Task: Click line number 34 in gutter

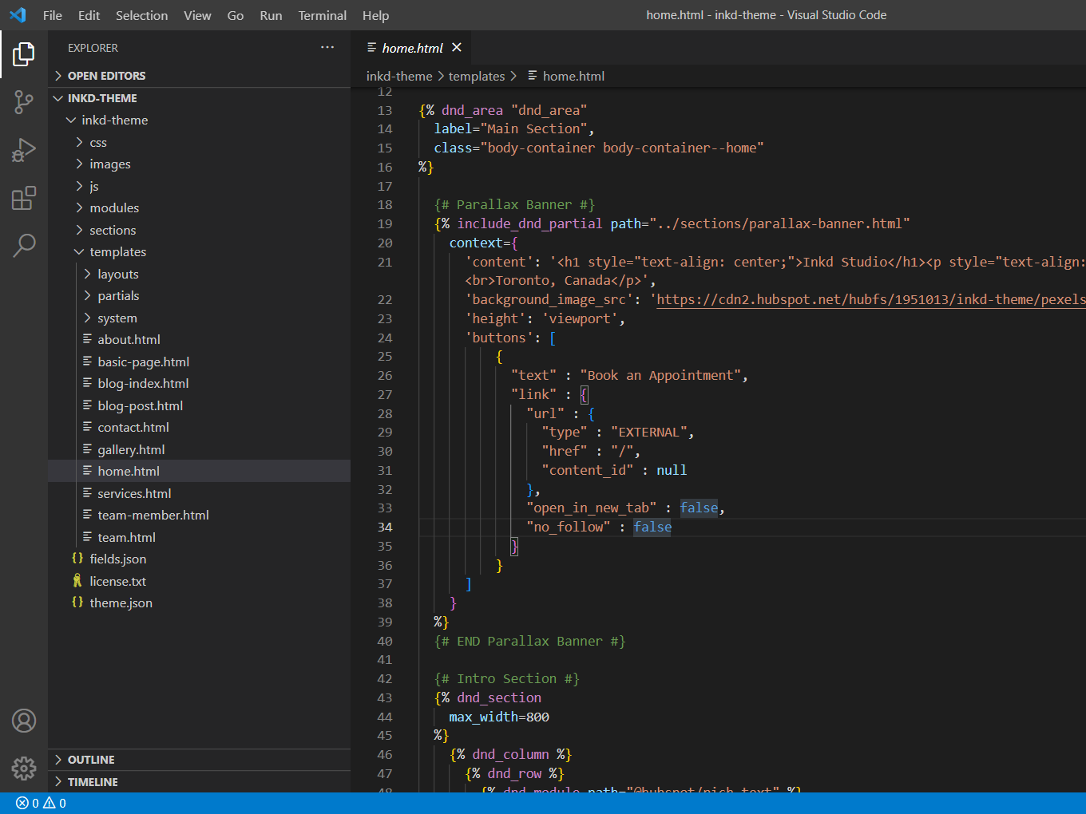Action: click(385, 527)
